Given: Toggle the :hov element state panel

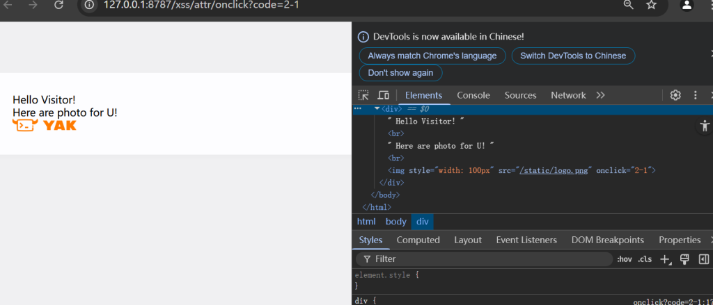Looking at the screenshot, I should click(624, 259).
